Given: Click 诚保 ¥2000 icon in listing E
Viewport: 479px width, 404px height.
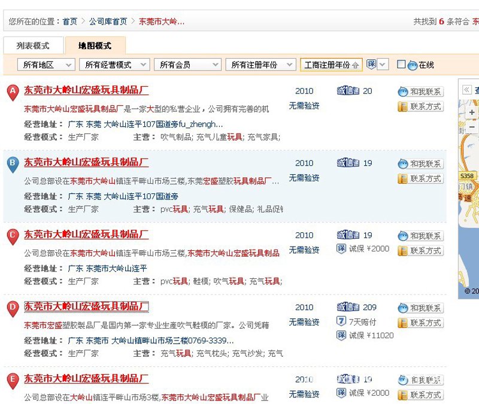Looking at the screenshot, I should click(x=341, y=393).
